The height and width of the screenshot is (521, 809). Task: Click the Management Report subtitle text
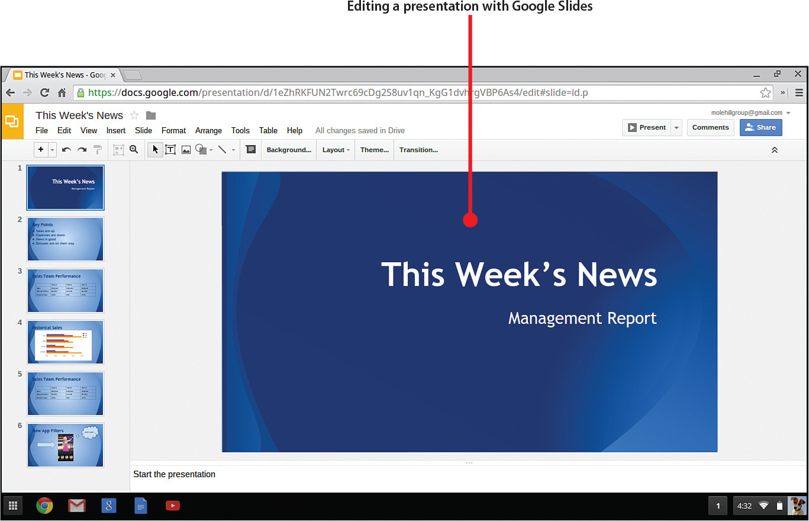(582, 319)
